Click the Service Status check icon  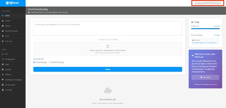(3, 85)
